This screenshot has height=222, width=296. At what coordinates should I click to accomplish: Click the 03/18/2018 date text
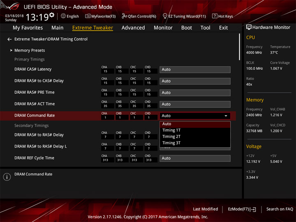click(x=14, y=16)
